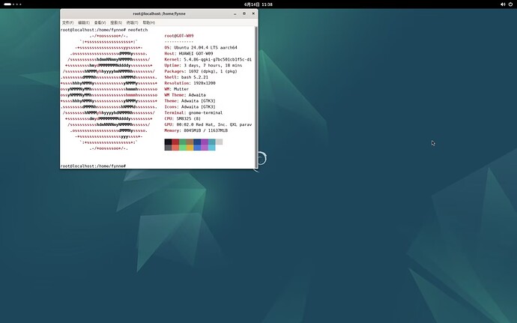Screen dimensions: 517x323
Task: Click the OS: Ubuntu 24.04.4 LTS aarch64 line
Action: [201, 47]
